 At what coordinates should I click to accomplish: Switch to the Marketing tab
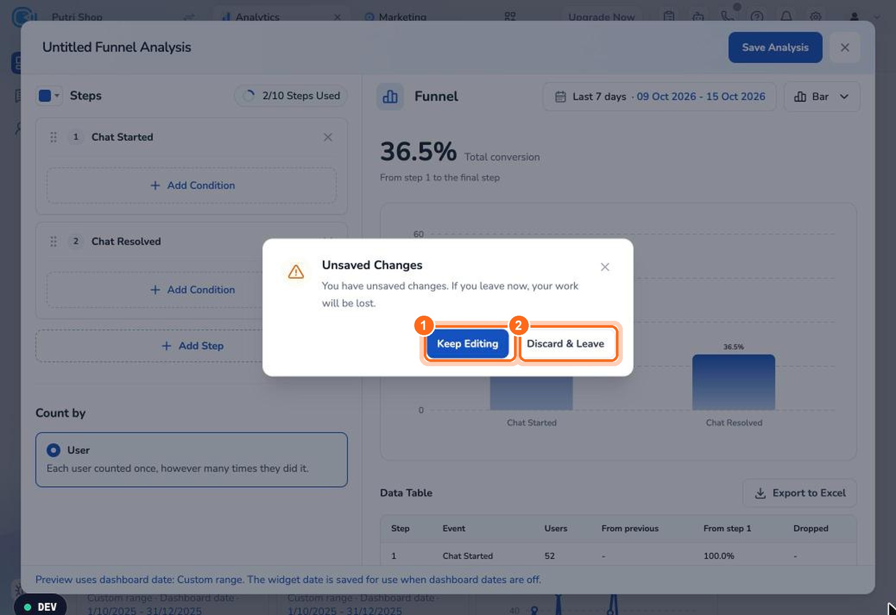(402, 17)
